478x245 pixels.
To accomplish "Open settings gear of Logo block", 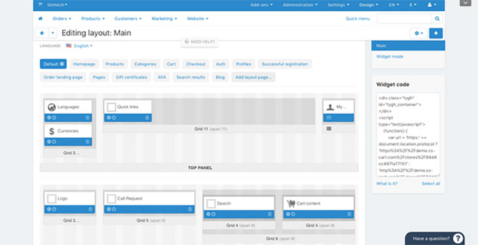I will coord(48,209).
